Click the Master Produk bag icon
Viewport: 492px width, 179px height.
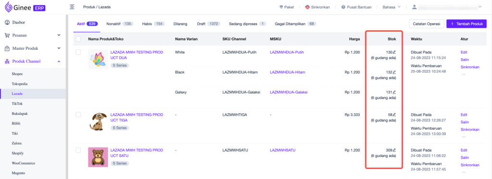point(7,48)
